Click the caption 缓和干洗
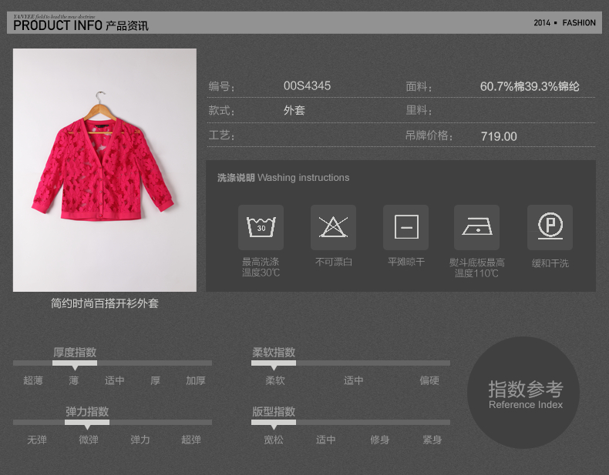 click(550, 263)
